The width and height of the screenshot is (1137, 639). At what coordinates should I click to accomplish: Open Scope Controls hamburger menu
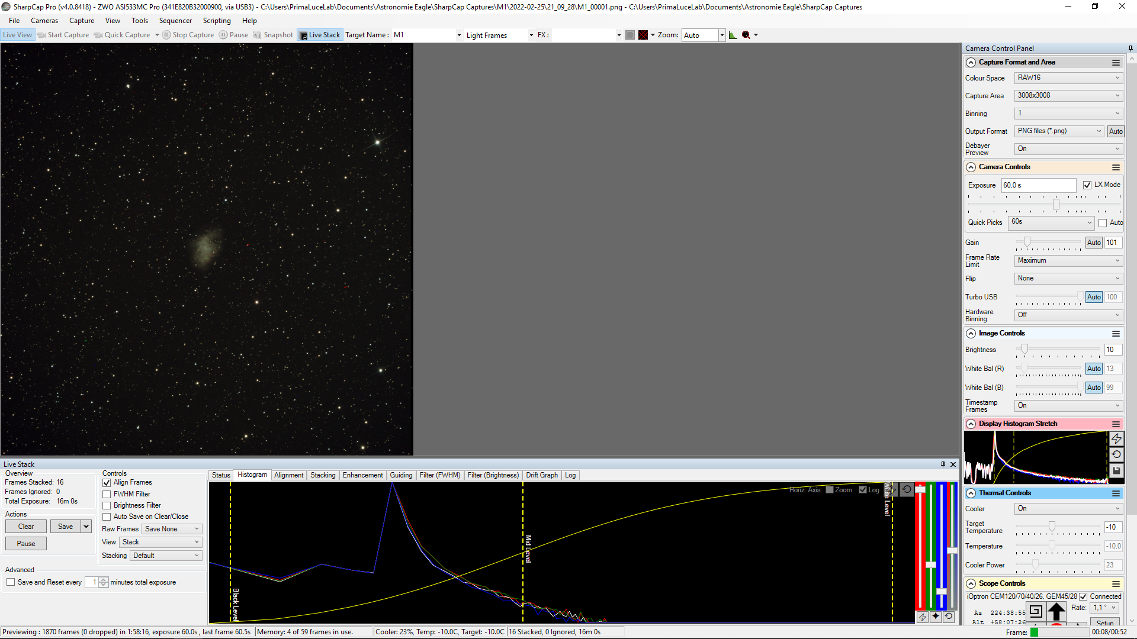tap(1116, 584)
